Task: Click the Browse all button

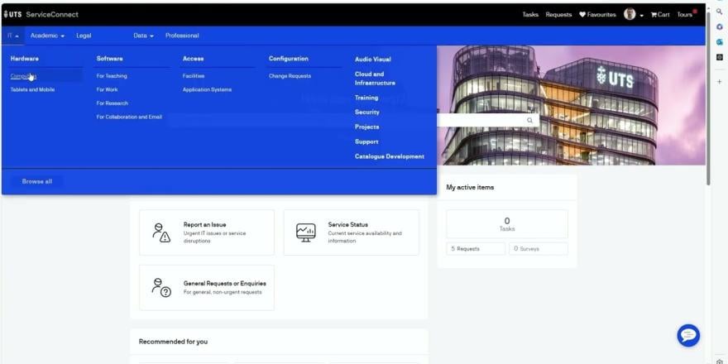Action: pos(37,181)
